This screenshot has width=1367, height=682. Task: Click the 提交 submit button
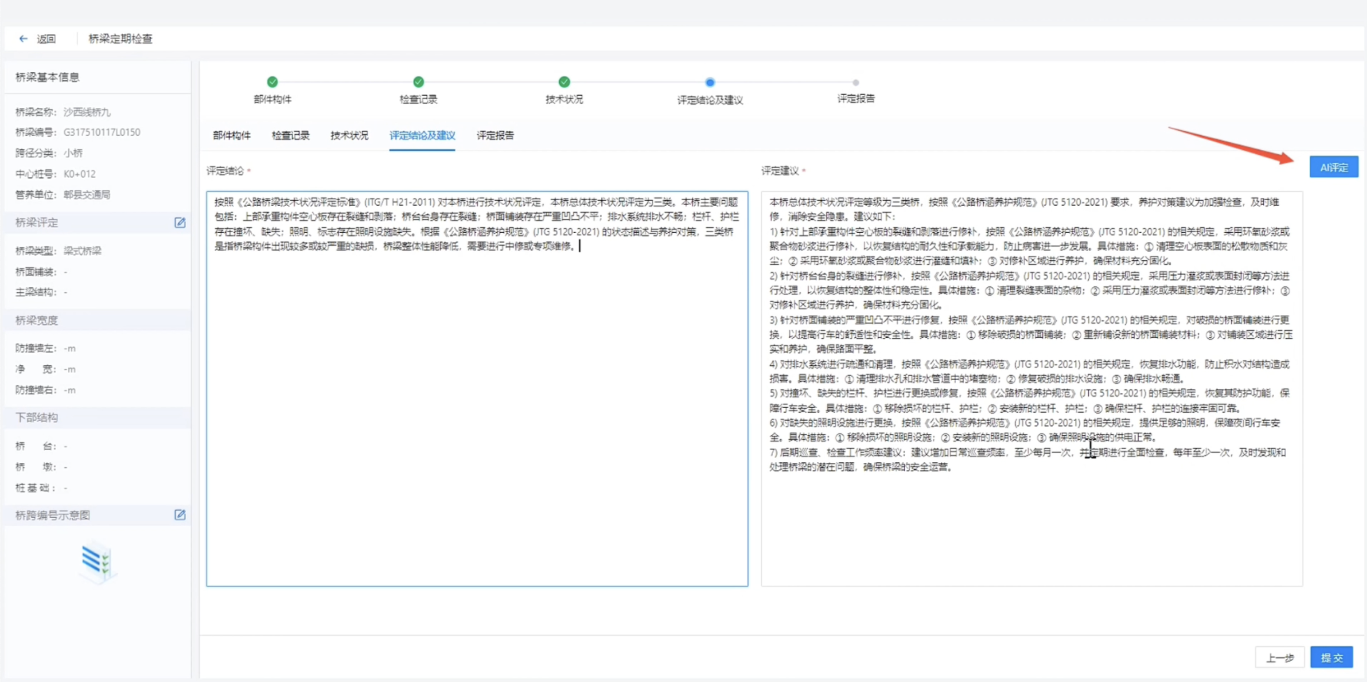tap(1331, 658)
